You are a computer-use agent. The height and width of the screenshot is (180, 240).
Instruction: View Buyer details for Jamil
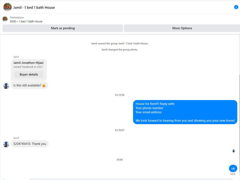coord(29,75)
